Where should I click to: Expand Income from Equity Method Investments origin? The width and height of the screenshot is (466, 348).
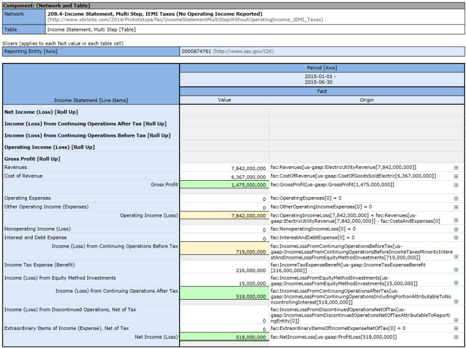(x=456, y=283)
